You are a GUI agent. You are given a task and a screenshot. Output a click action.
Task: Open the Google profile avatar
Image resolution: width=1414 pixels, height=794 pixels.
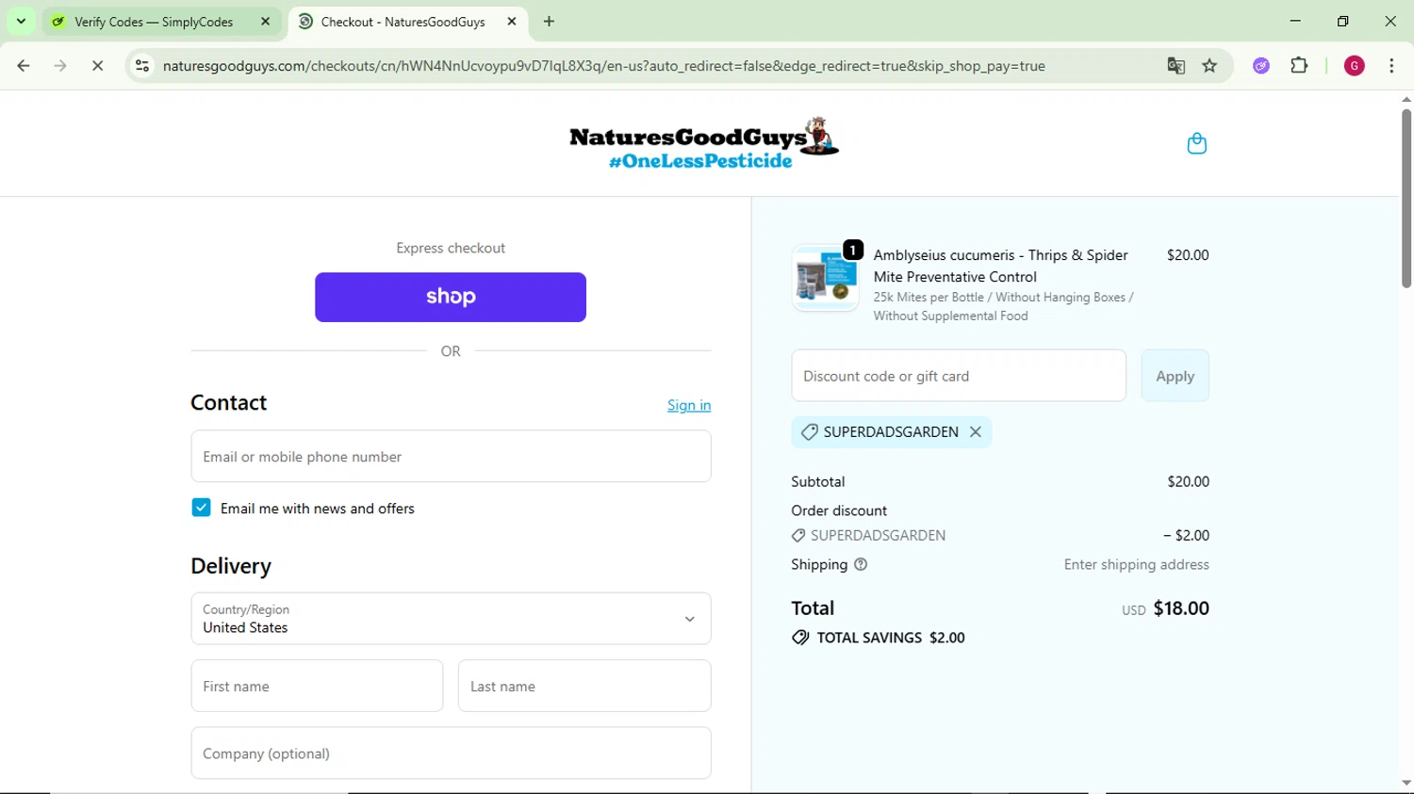pyautogui.click(x=1355, y=66)
